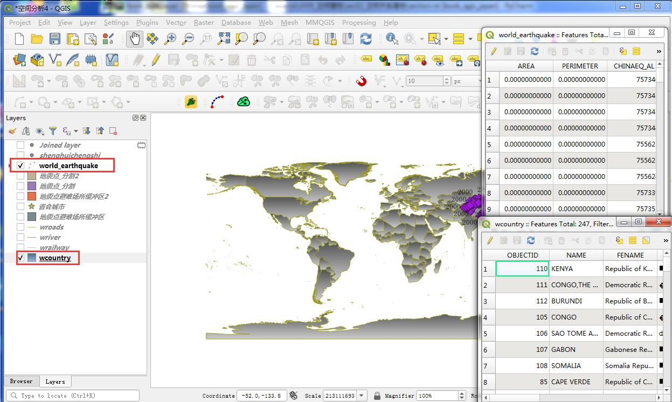
Task: Open the snapping tolerance px unit dropdown
Action: [466, 81]
